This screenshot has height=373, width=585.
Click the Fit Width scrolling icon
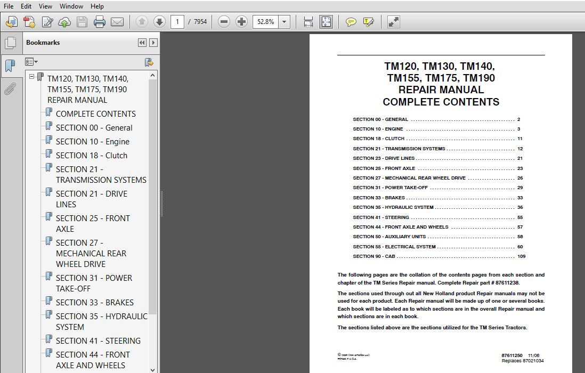(308, 22)
